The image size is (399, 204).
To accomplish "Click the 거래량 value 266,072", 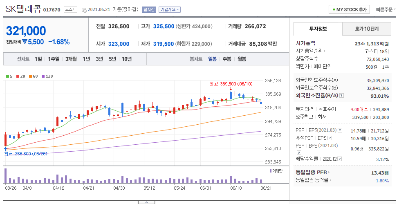I will (255, 26).
